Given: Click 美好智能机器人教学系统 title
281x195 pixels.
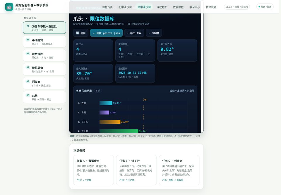Looking at the screenshot, I should [x=32, y=5].
